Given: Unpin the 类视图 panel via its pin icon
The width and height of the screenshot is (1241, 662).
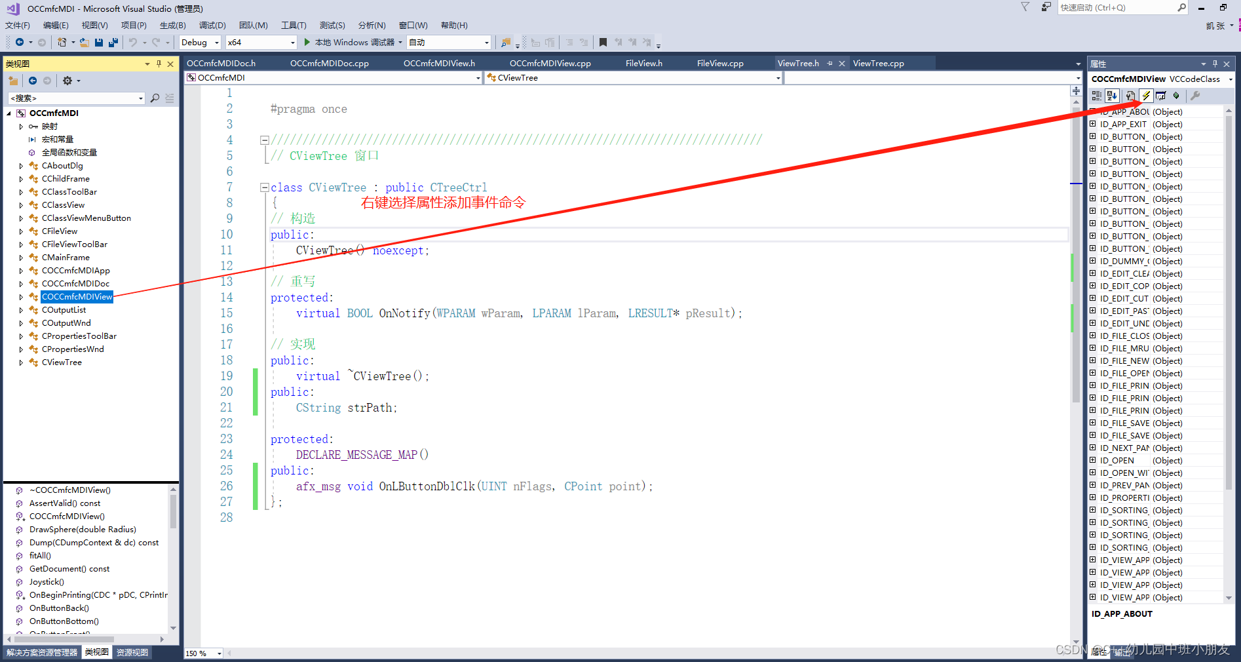Looking at the screenshot, I should (x=158, y=64).
